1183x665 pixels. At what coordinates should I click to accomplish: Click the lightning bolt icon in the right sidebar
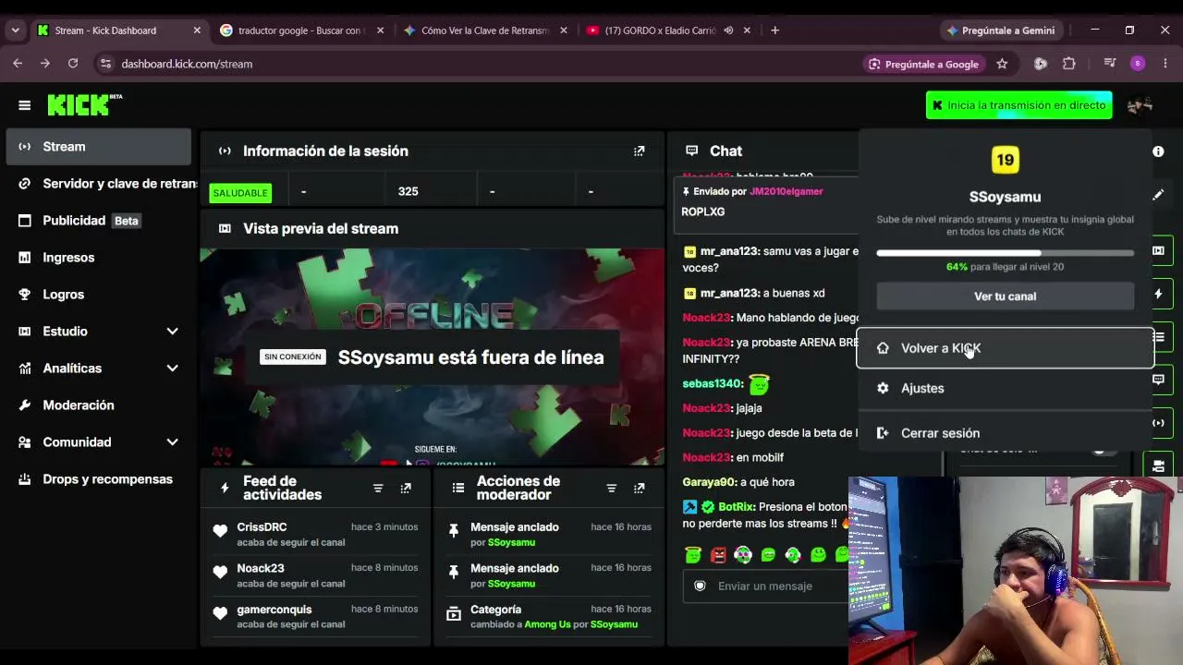pyautogui.click(x=1158, y=294)
